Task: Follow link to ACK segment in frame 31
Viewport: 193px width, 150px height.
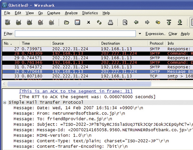Action: (x=76, y=91)
